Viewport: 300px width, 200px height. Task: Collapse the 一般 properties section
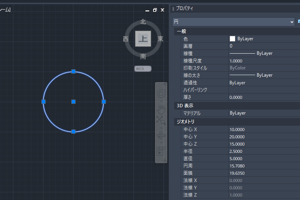tap(181, 31)
